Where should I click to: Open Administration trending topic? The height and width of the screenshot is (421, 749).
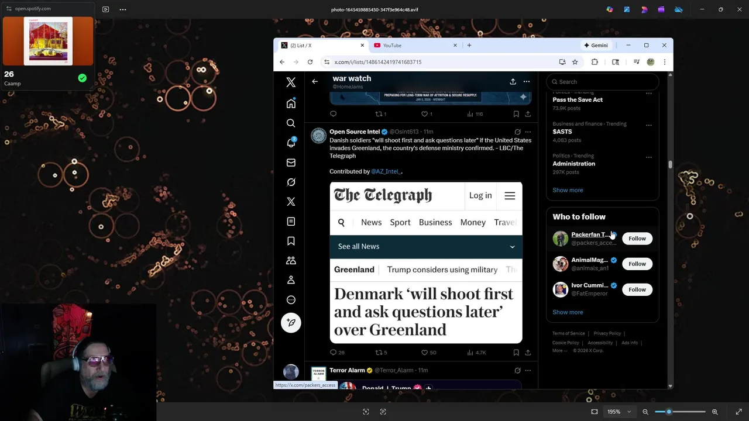click(x=574, y=164)
